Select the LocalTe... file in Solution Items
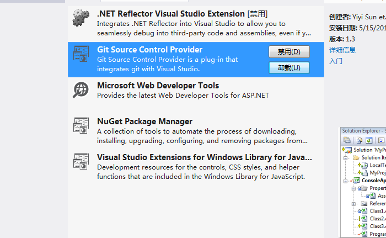The height and width of the screenshot is (238, 386). [x=378, y=165]
